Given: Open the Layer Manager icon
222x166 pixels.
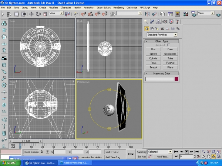Looking at the screenshot, I should tap(162, 14).
